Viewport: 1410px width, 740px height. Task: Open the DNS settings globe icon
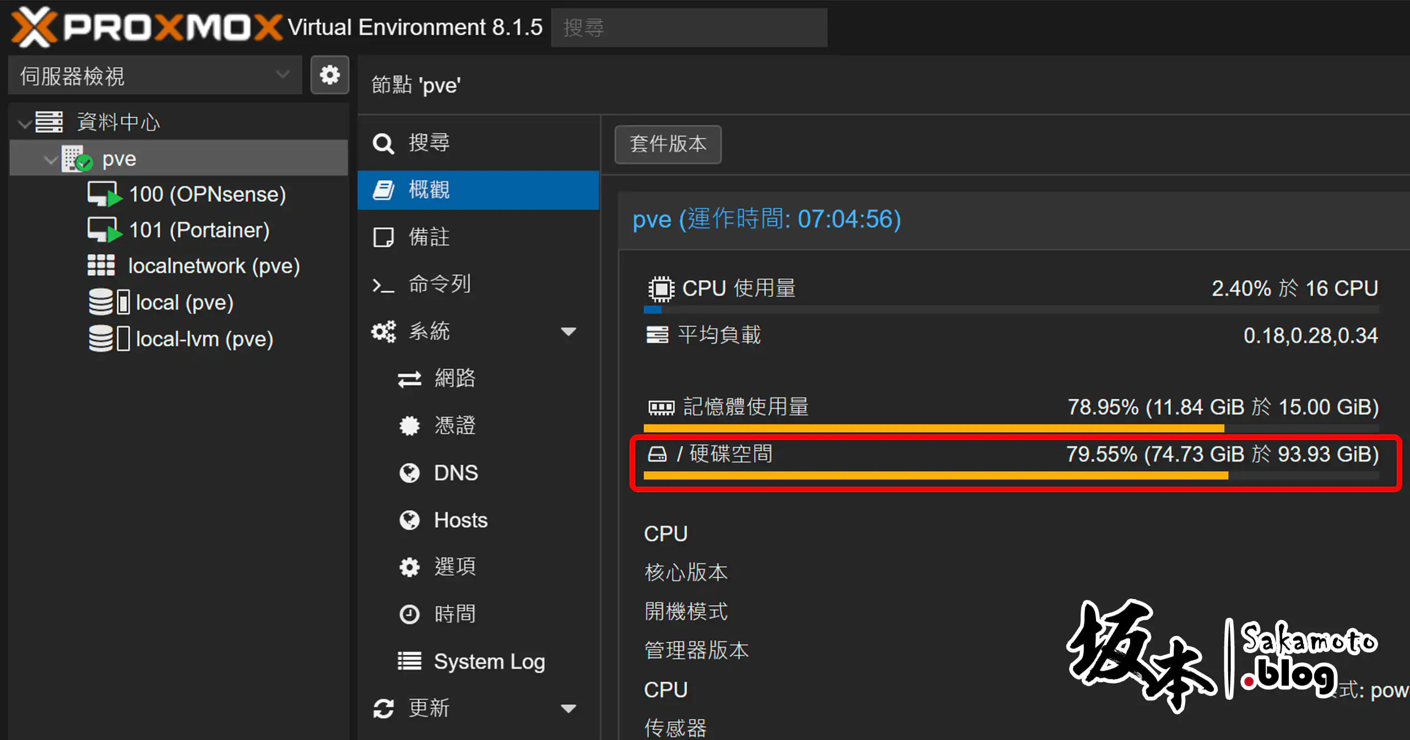tap(409, 472)
